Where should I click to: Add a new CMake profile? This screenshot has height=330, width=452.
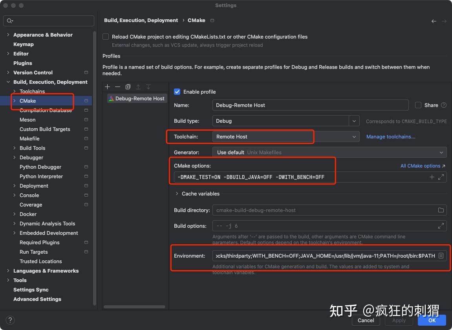(x=107, y=87)
